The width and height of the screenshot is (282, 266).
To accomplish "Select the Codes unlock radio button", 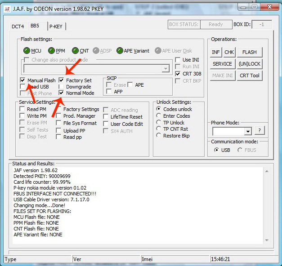I will (158, 109).
